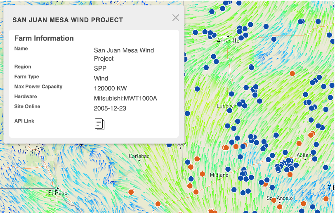The image size is (335, 213).
Task: Click the Abilene city label on map
Action: click(x=305, y=155)
